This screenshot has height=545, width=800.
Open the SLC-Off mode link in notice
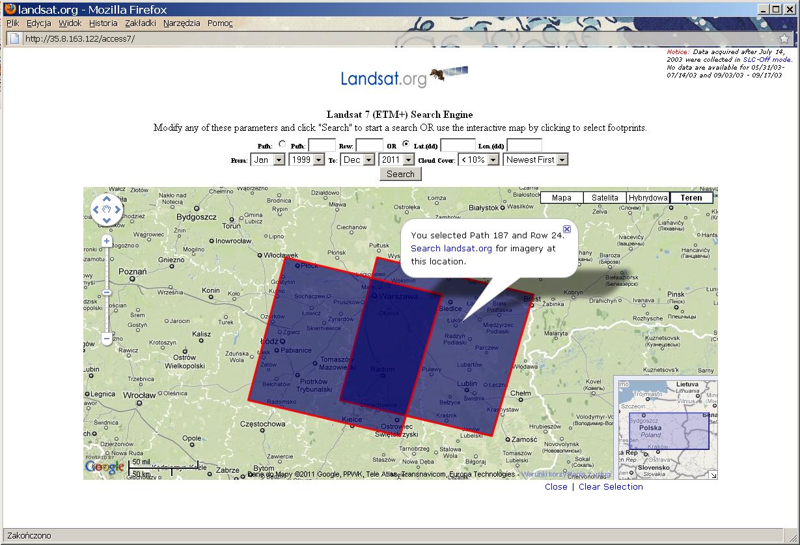point(767,59)
